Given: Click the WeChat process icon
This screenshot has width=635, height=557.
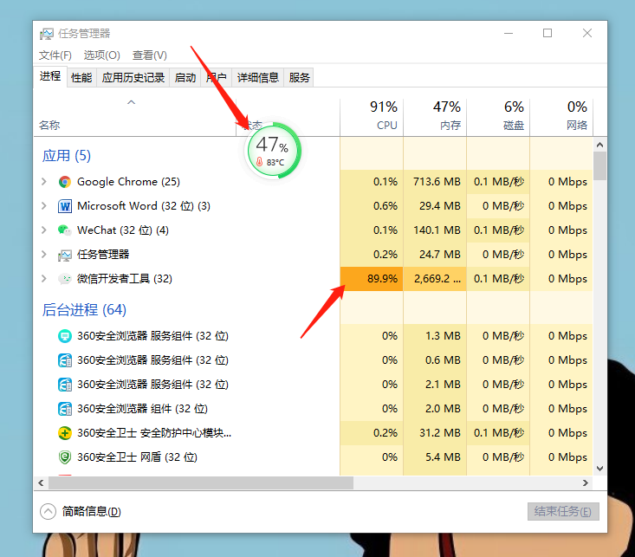Looking at the screenshot, I should pos(65,230).
